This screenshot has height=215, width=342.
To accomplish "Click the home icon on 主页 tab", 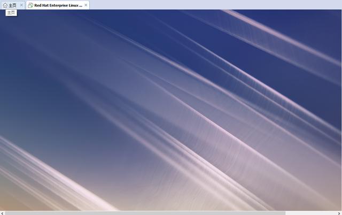I will click(x=5, y=5).
